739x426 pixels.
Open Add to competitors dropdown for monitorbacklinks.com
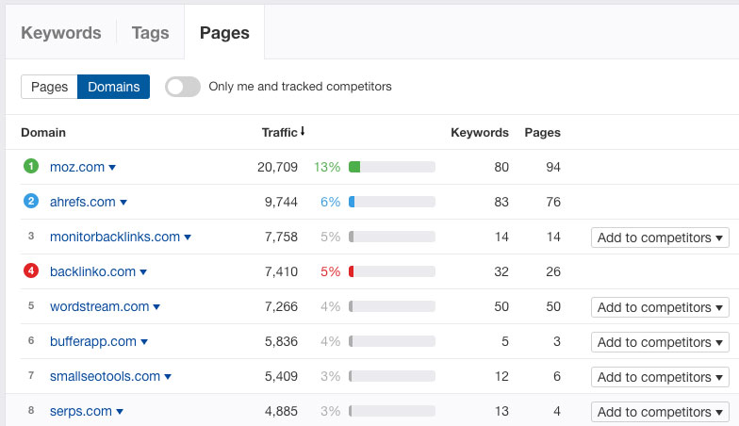660,238
